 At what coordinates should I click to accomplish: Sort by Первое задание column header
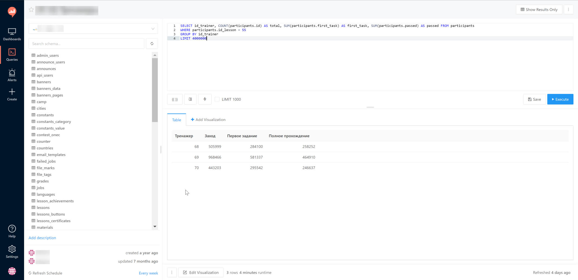coord(242,136)
